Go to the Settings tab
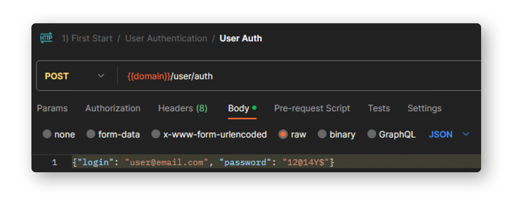This screenshot has height=211, width=525. 424,108
